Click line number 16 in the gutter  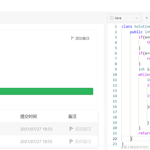pos(115,107)
